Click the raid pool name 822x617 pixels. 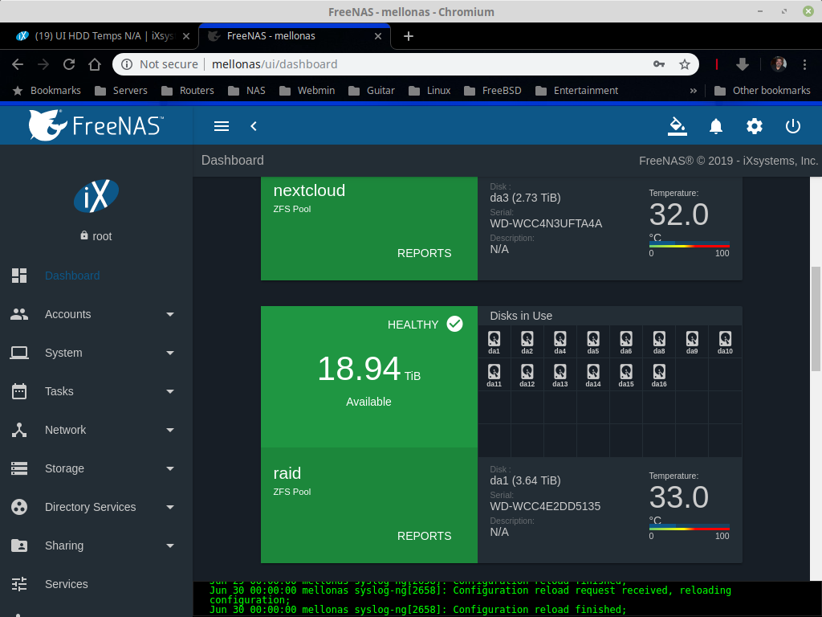[x=287, y=472]
